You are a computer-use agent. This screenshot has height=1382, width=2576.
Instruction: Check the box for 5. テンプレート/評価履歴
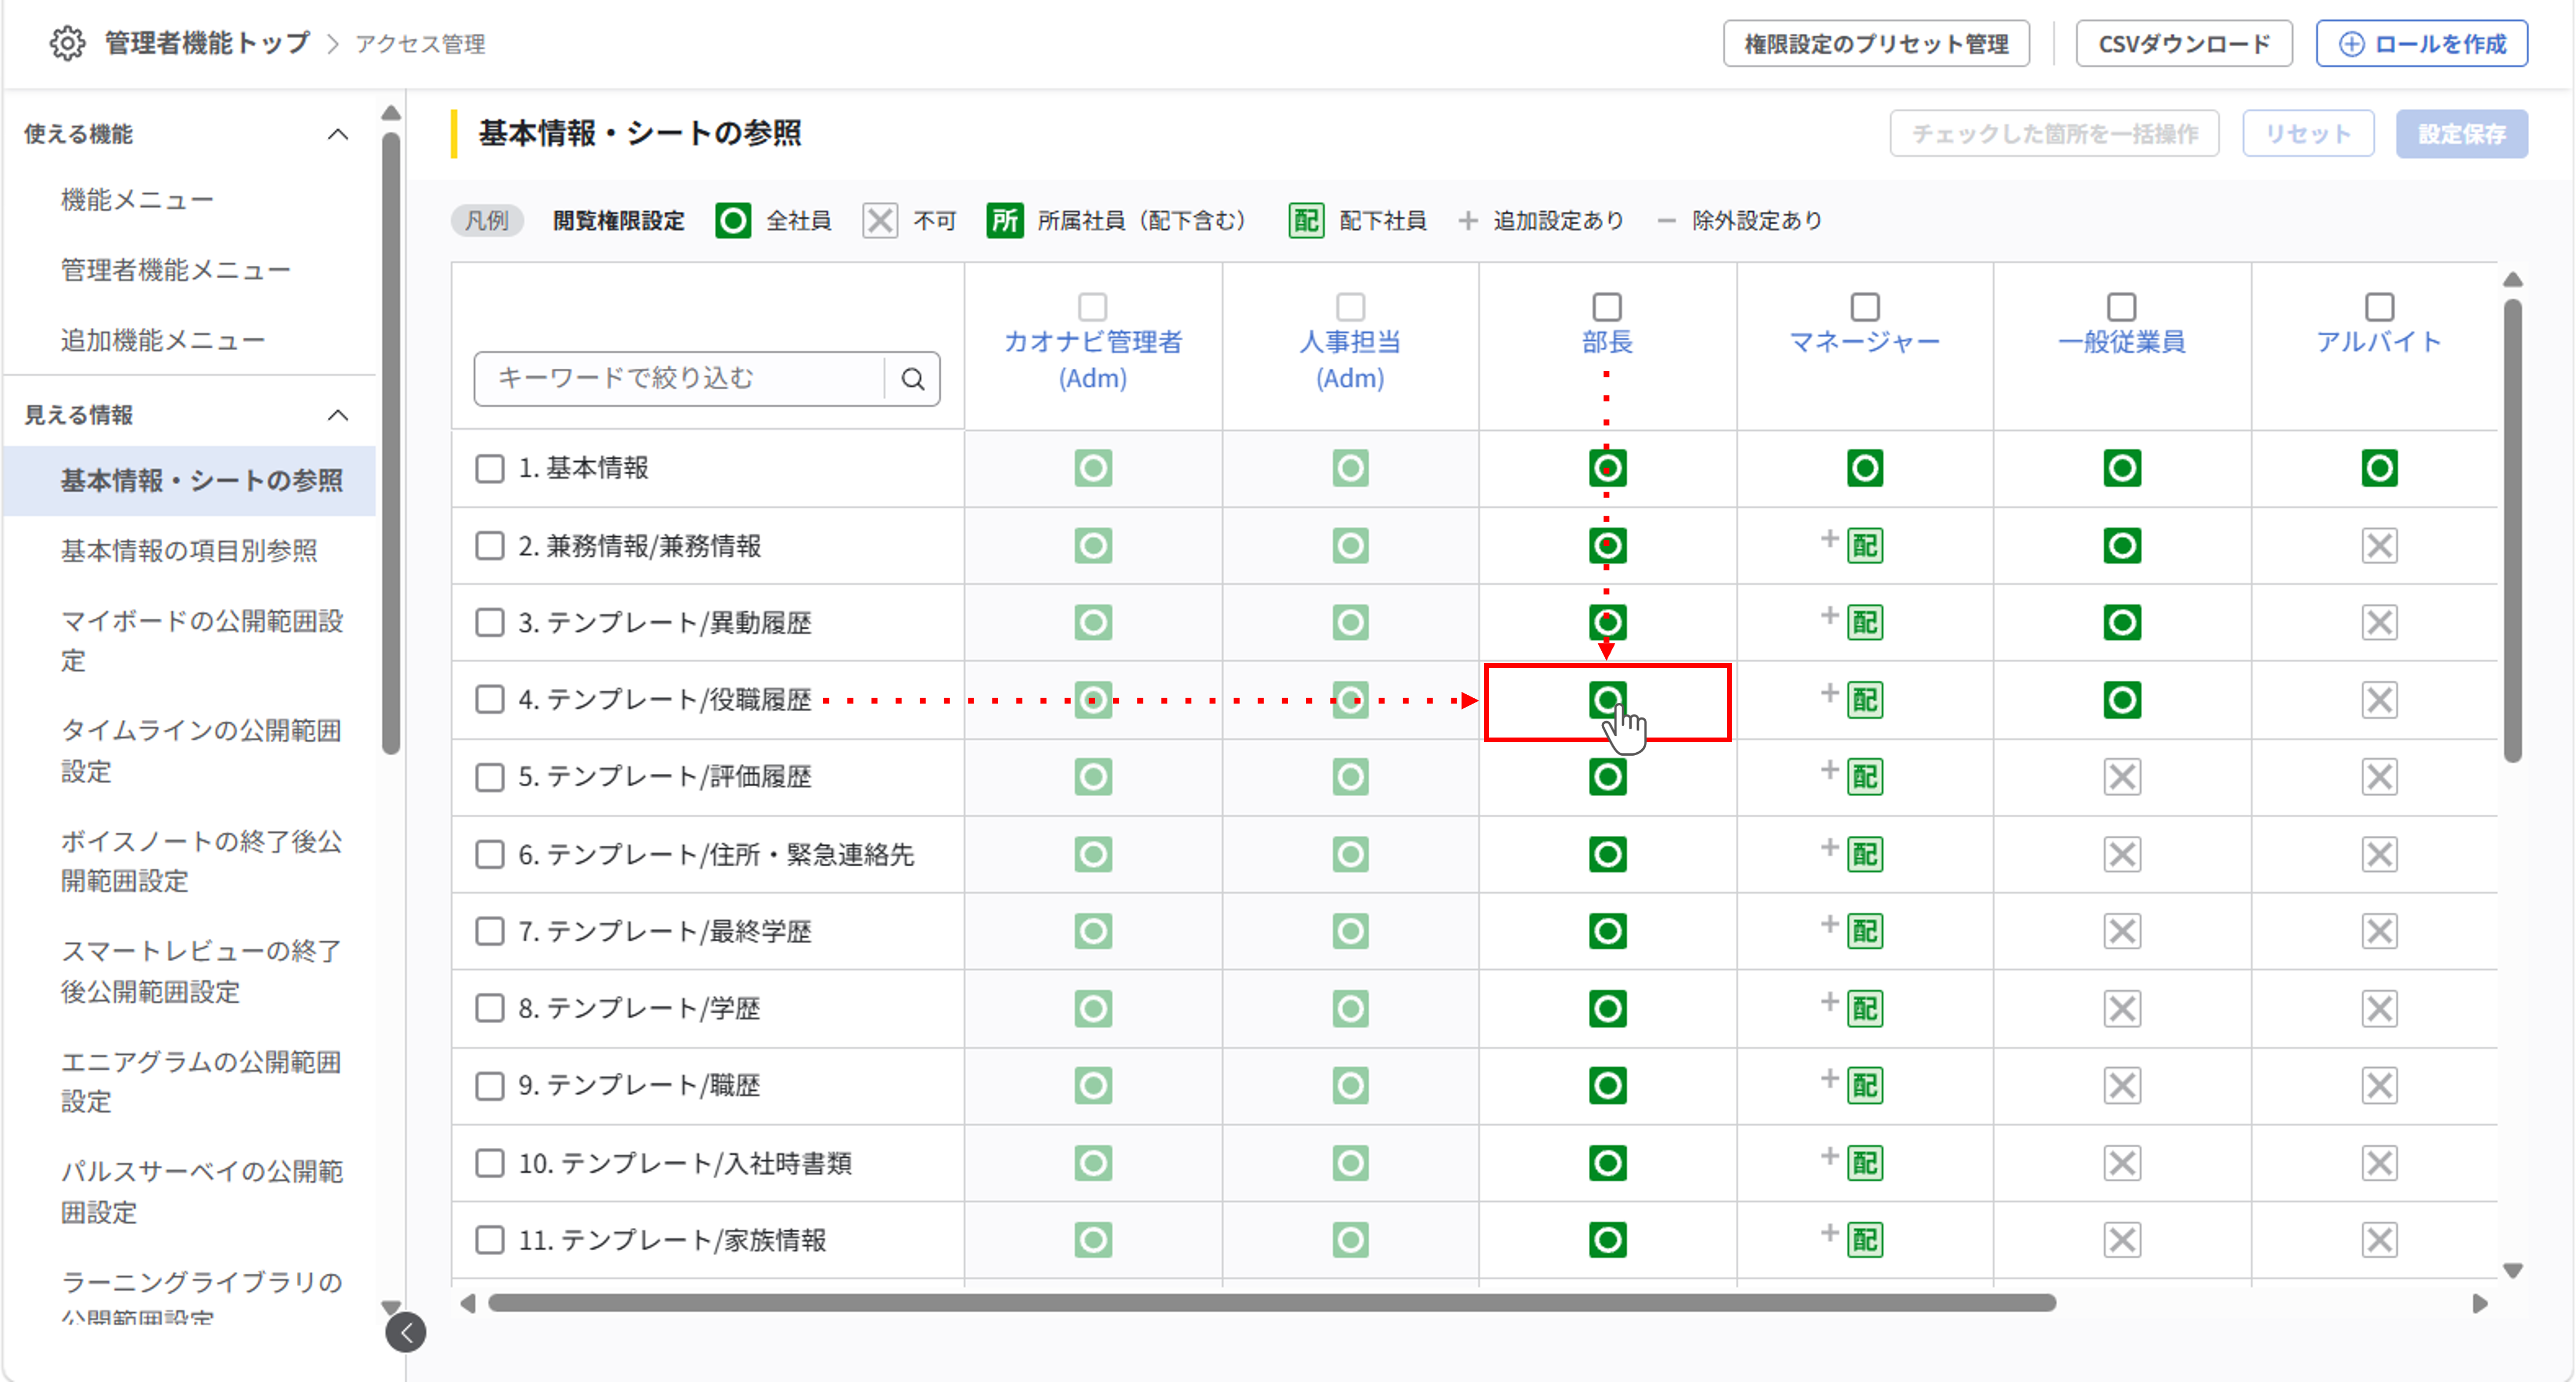click(489, 777)
